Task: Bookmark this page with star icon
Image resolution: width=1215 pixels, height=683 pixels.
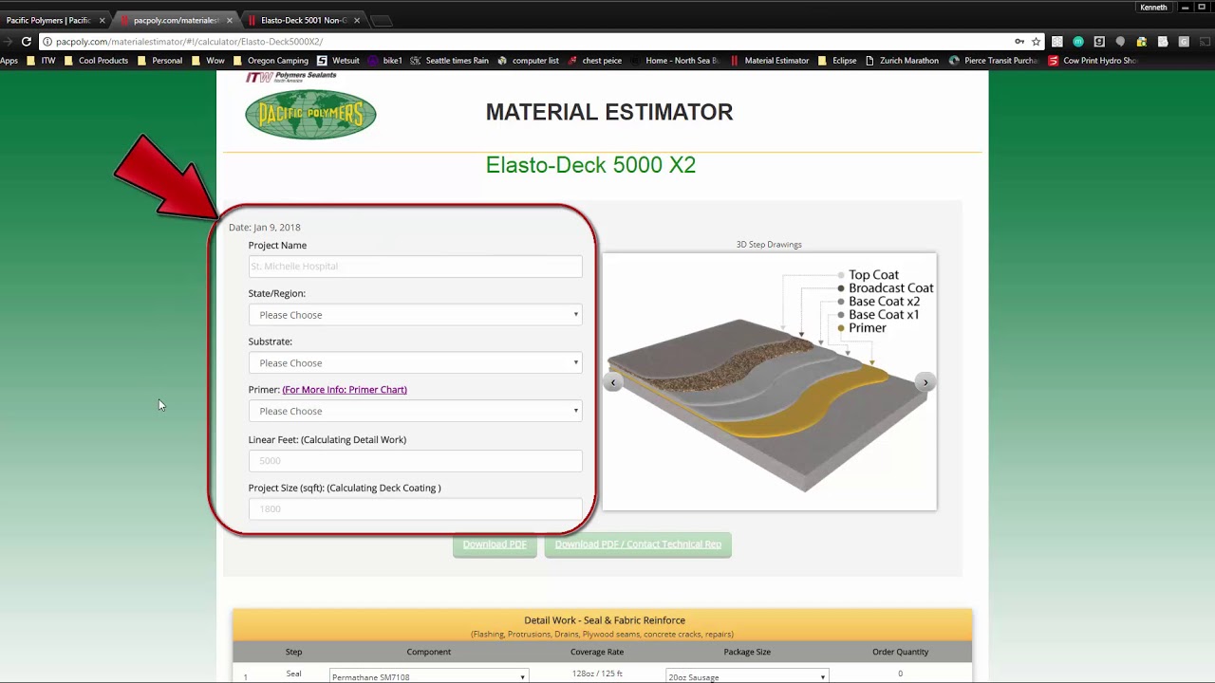Action: [x=1036, y=42]
